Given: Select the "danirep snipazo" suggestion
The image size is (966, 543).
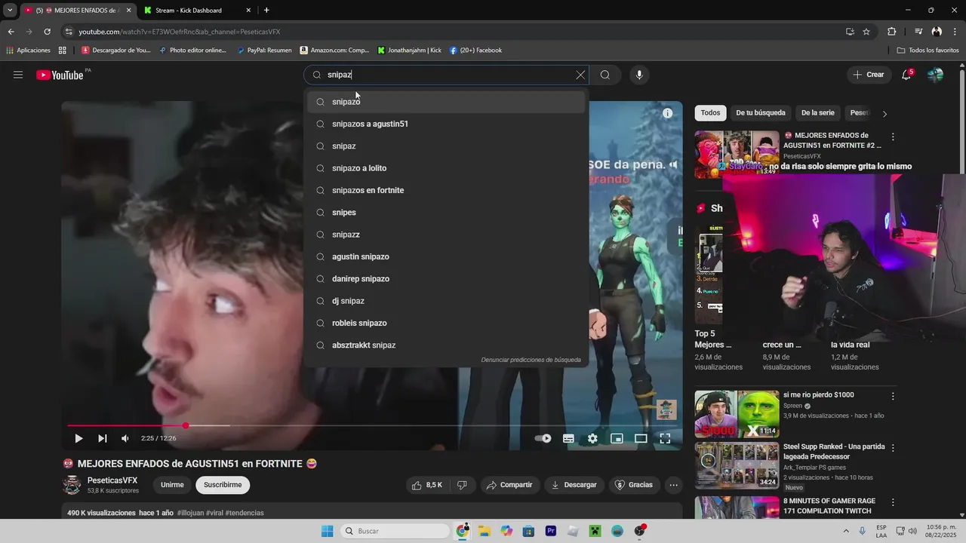Looking at the screenshot, I should pos(446,279).
